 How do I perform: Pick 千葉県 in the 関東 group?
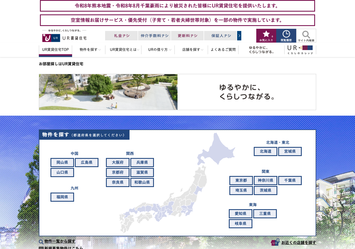click(290, 181)
